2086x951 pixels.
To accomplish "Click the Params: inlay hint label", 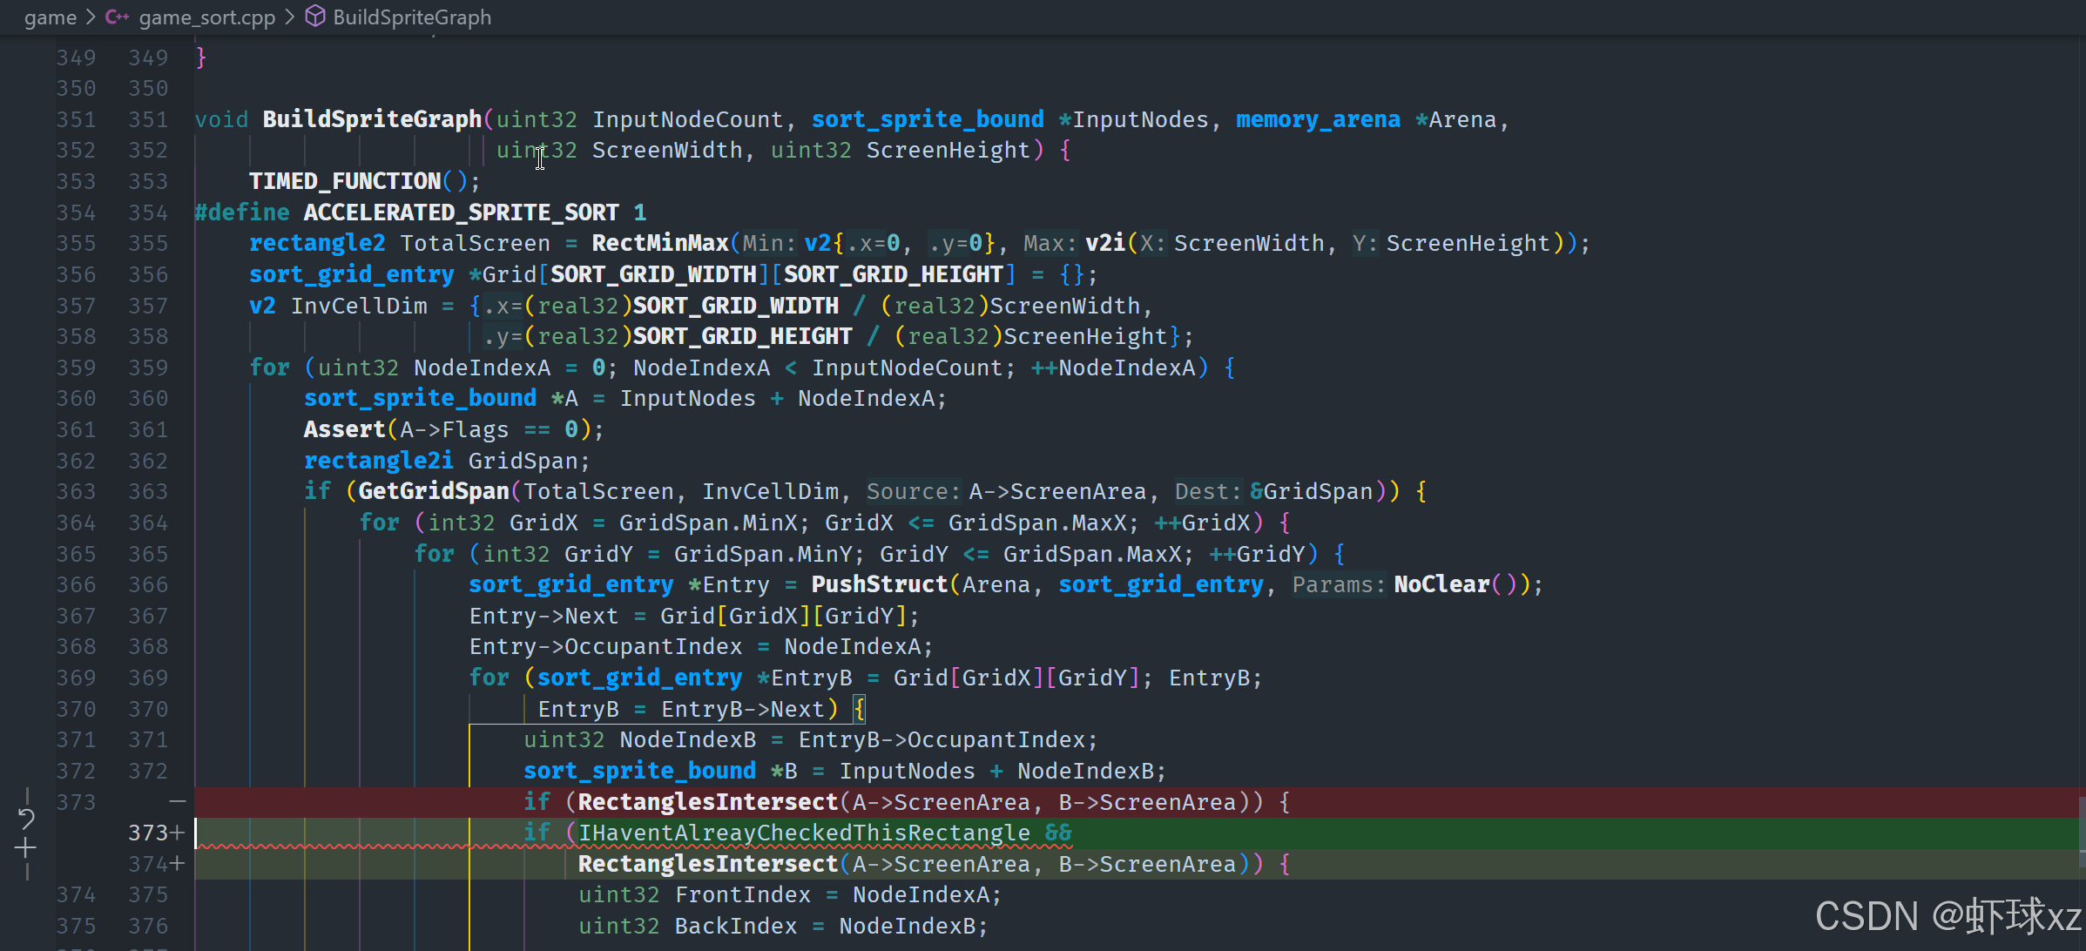I will point(1339,585).
